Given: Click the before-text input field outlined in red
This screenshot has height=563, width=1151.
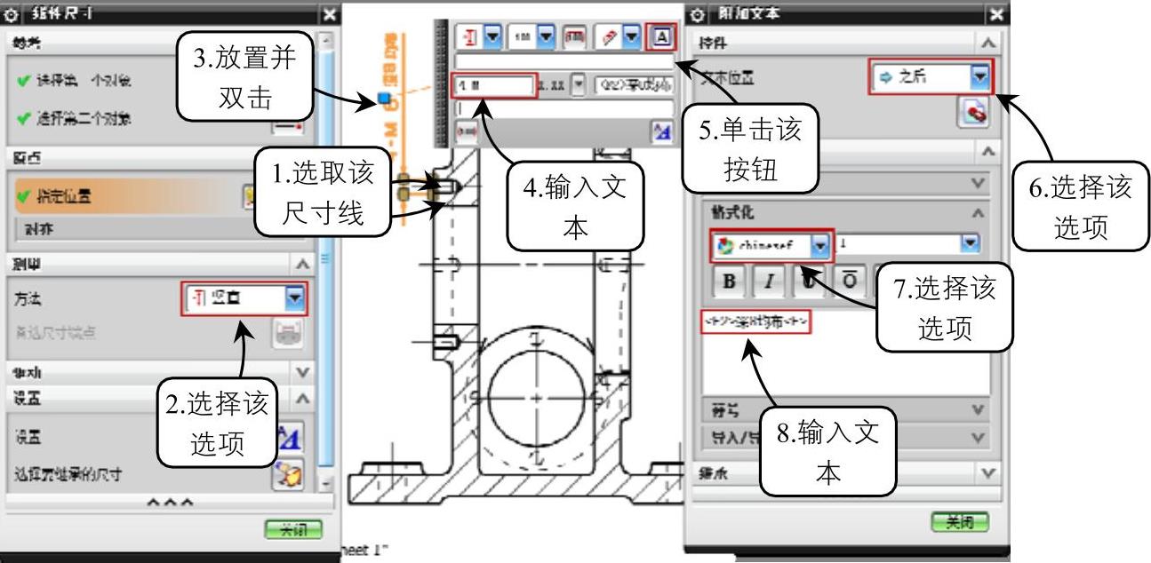Looking at the screenshot, I should [494, 85].
